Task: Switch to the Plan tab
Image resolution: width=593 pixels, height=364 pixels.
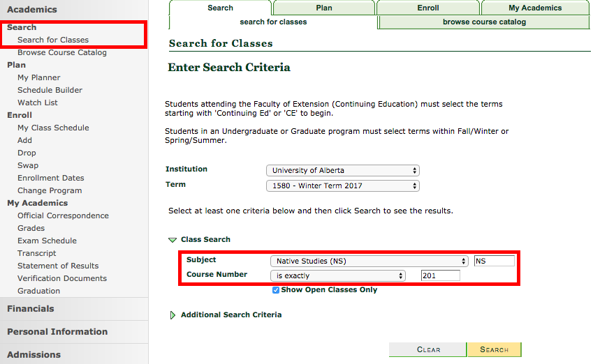Action: pyautogui.click(x=324, y=8)
